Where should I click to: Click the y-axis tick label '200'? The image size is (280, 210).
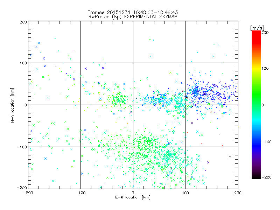[x=23, y=22]
